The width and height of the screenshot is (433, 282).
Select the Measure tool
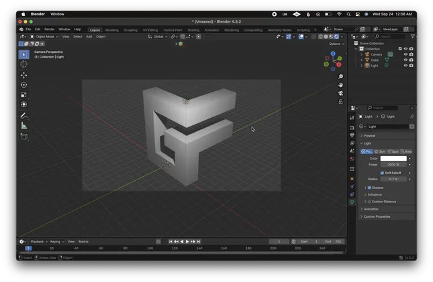coord(23,125)
